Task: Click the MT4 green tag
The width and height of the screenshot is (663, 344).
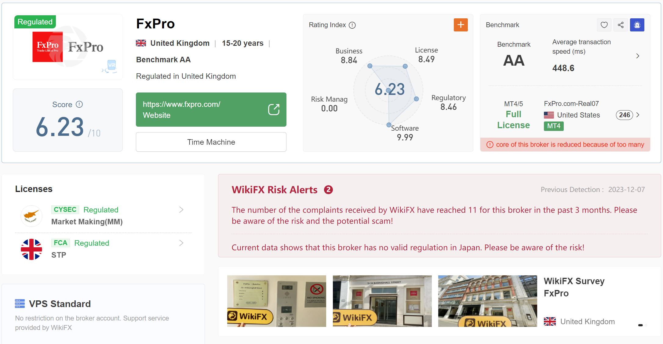Action: pos(554,126)
